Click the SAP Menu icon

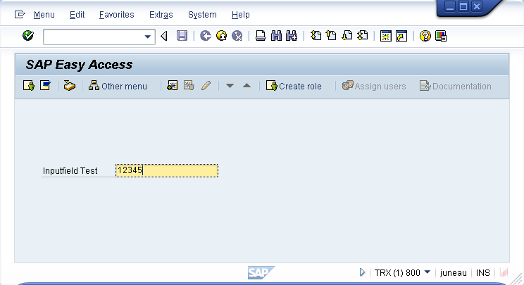[x=46, y=86]
